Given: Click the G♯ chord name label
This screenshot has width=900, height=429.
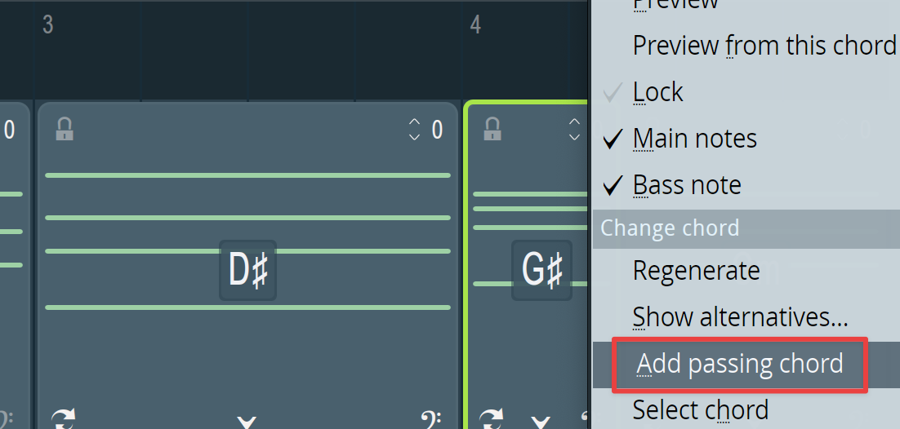Looking at the screenshot, I should (x=541, y=270).
